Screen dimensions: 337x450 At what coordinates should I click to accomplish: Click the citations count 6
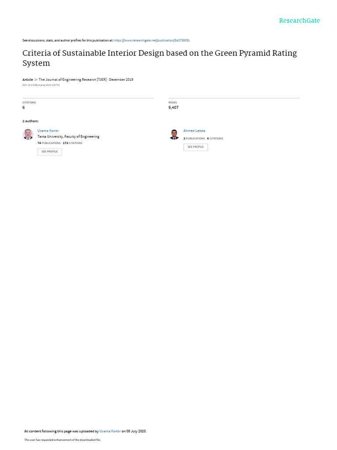(24, 107)
